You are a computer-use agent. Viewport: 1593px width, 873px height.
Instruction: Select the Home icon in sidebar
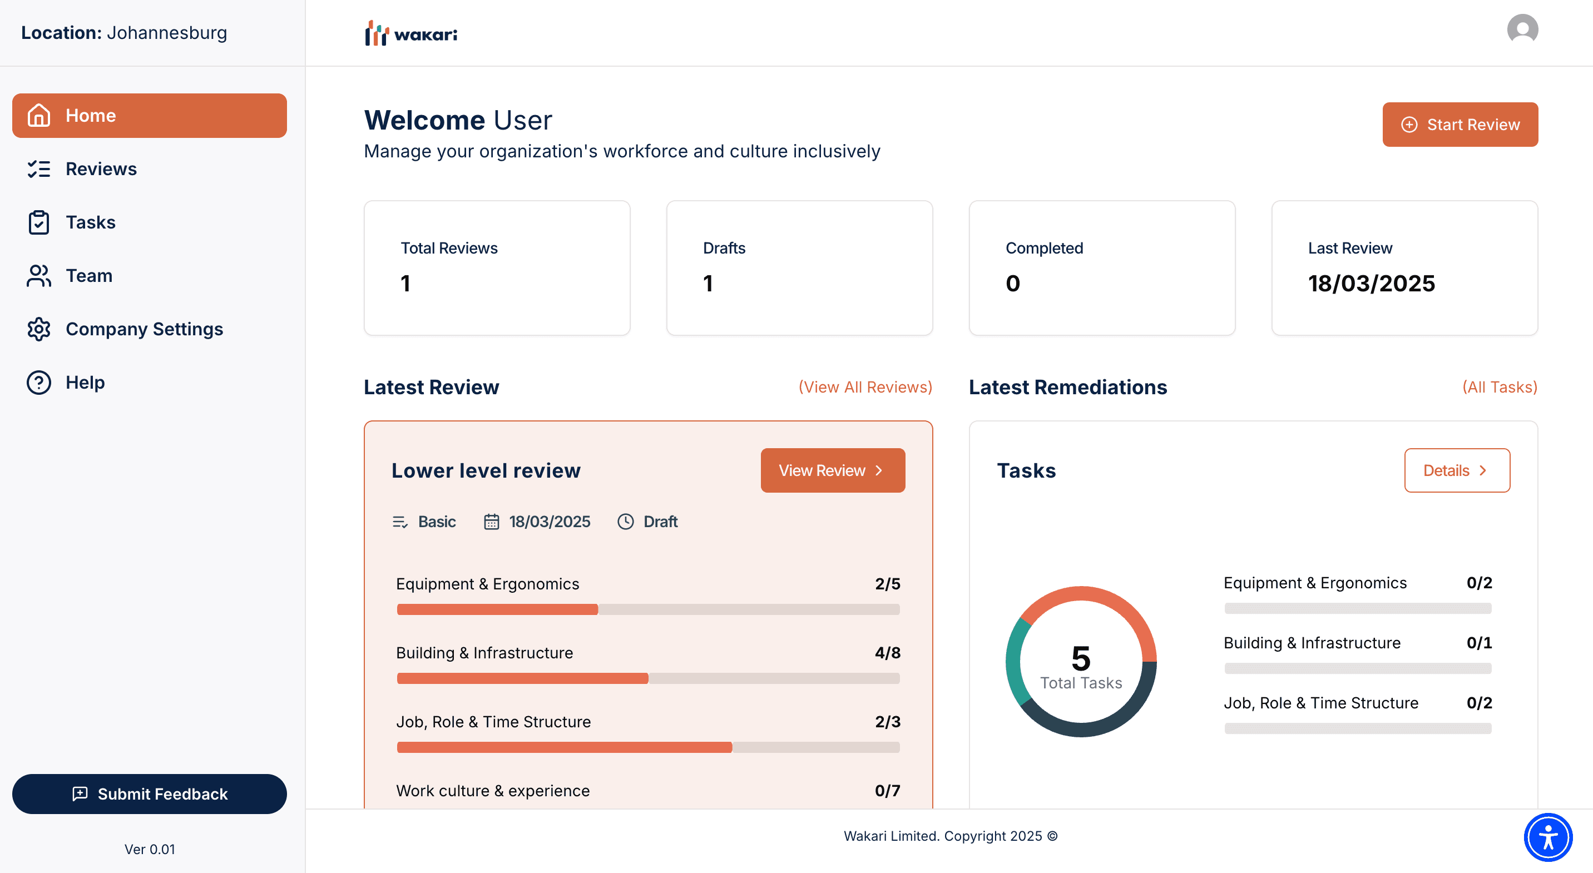click(x=38, y=115)
